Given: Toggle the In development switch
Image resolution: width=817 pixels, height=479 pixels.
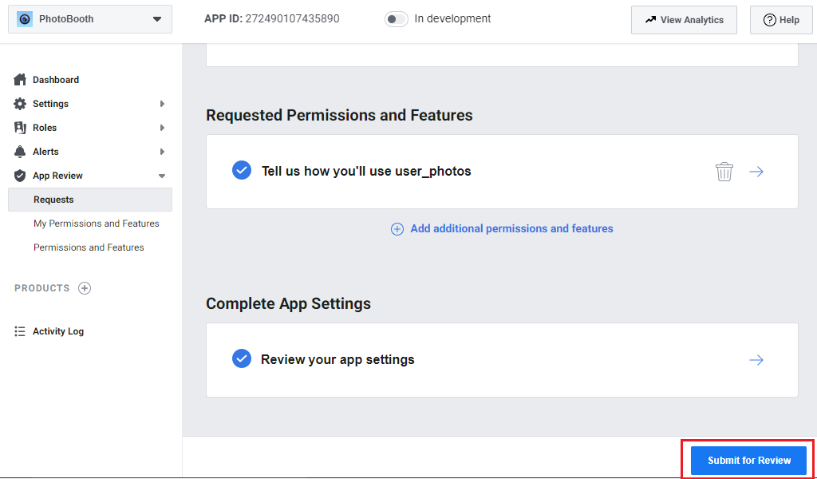Looking at the screenshot, I should (x=397, y=19).
